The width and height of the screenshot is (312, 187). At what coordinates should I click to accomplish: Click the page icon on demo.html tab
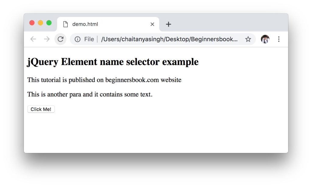click(66, 24)
